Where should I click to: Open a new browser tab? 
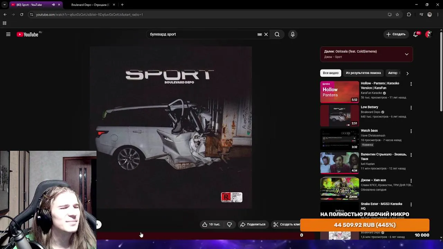coord(122,5)
